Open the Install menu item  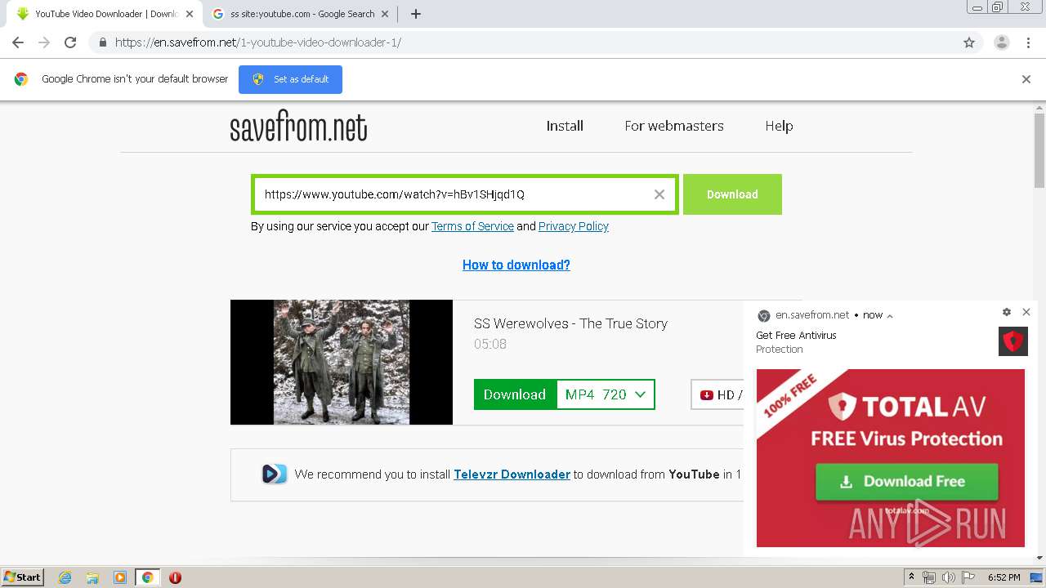tap(565, 126)
